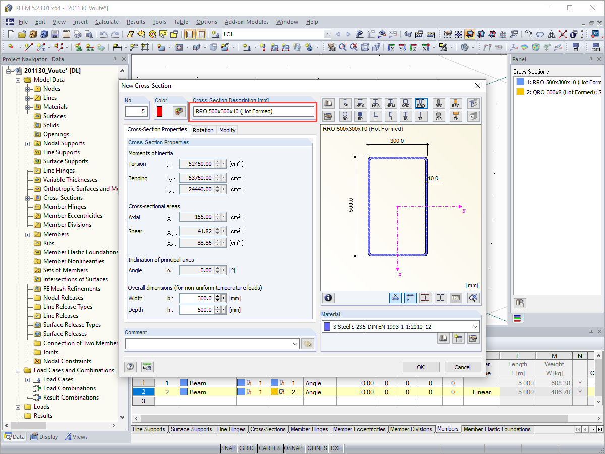605x454 pixels.
Task: Select the L angle section icon
Action: click(x=375, y=116)
